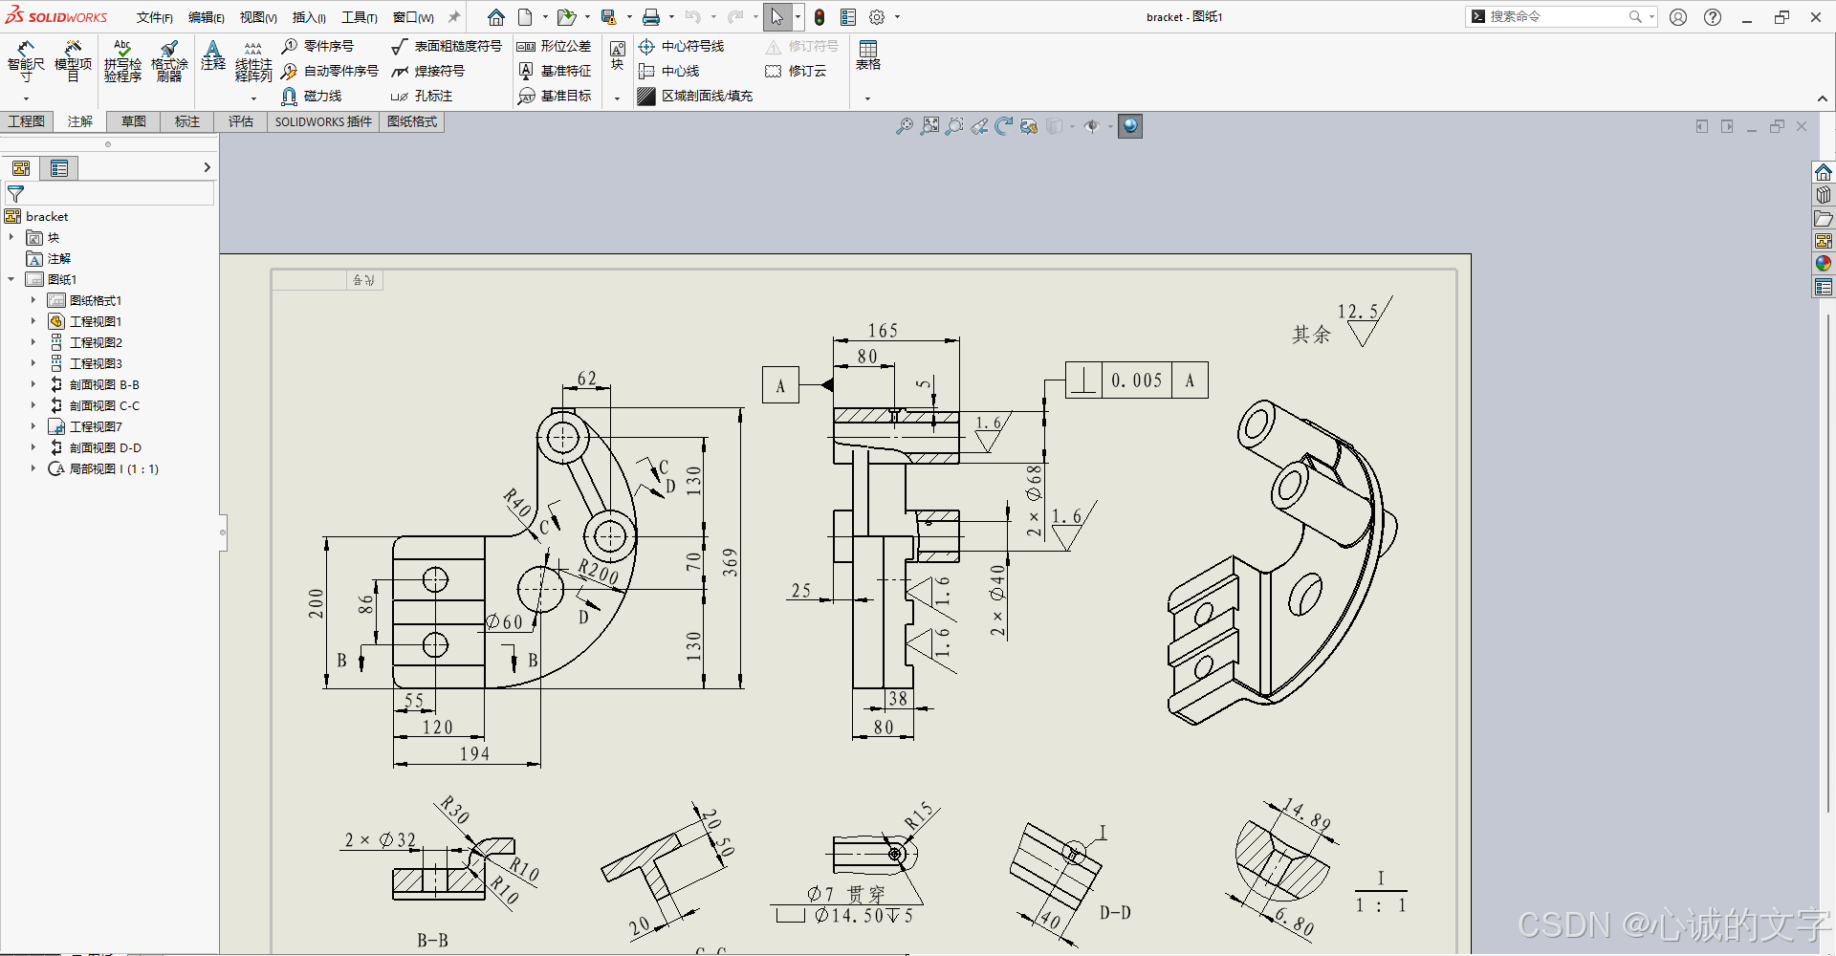
Task: Switch to PropertyManager tab in left panel
Action: click(59, 168)
